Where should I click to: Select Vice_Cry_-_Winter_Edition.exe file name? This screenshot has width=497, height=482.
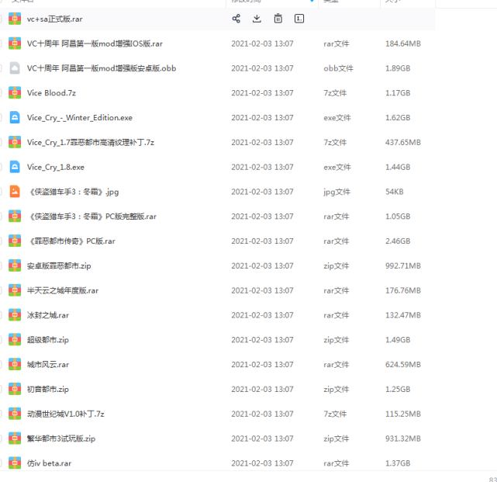click(x=80, y=118)
